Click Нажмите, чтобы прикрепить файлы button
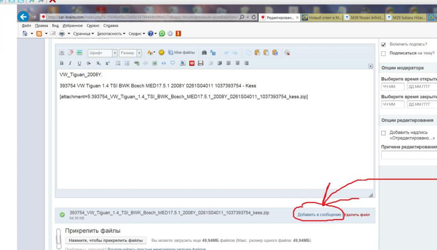This screenshot has height=250, width=437. pyautogui.click(x=106, y=240)
